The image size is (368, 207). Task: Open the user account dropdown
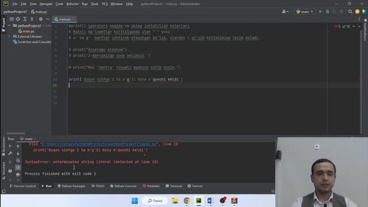(x=285, y=11)
